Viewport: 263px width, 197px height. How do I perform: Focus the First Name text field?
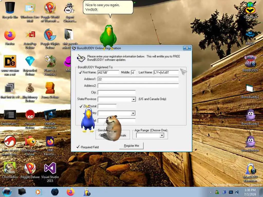pyautogui.click(x=108, y=72)
